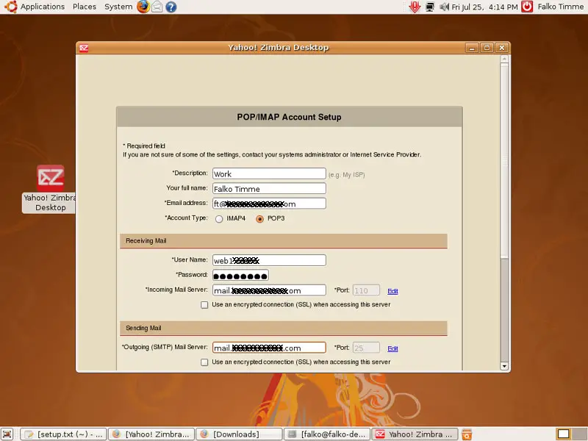Close the Yahoo! Zimbra Desktop window
The height and width of the screenshot is (441, 588).
(502, 48)
